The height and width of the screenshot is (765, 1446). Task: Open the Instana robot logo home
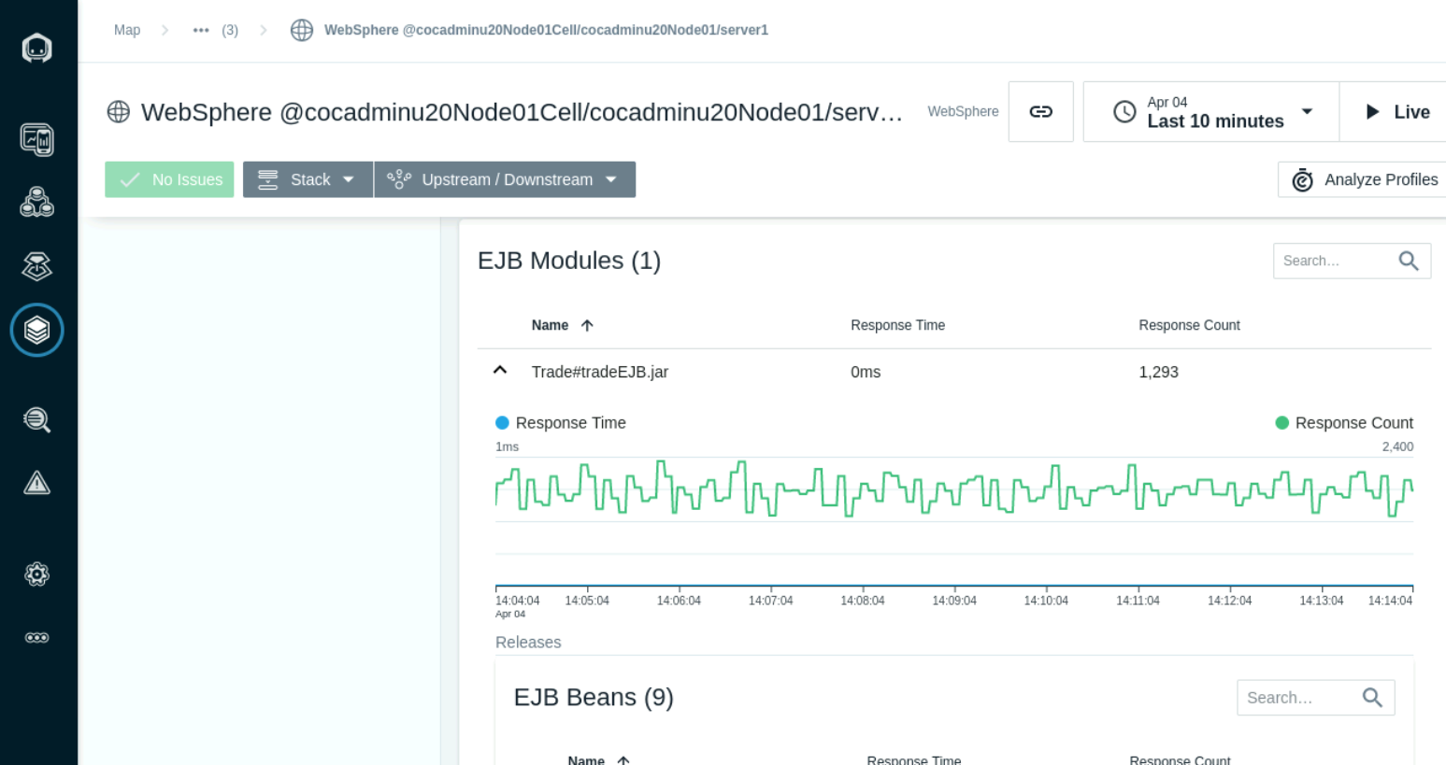coord(37,48)
